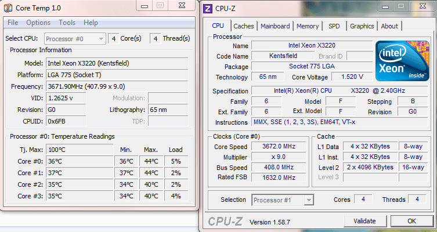437x232 pixels.
Task: Click the CPU-Z Revision value 'G0'
Action: (413, 112)
